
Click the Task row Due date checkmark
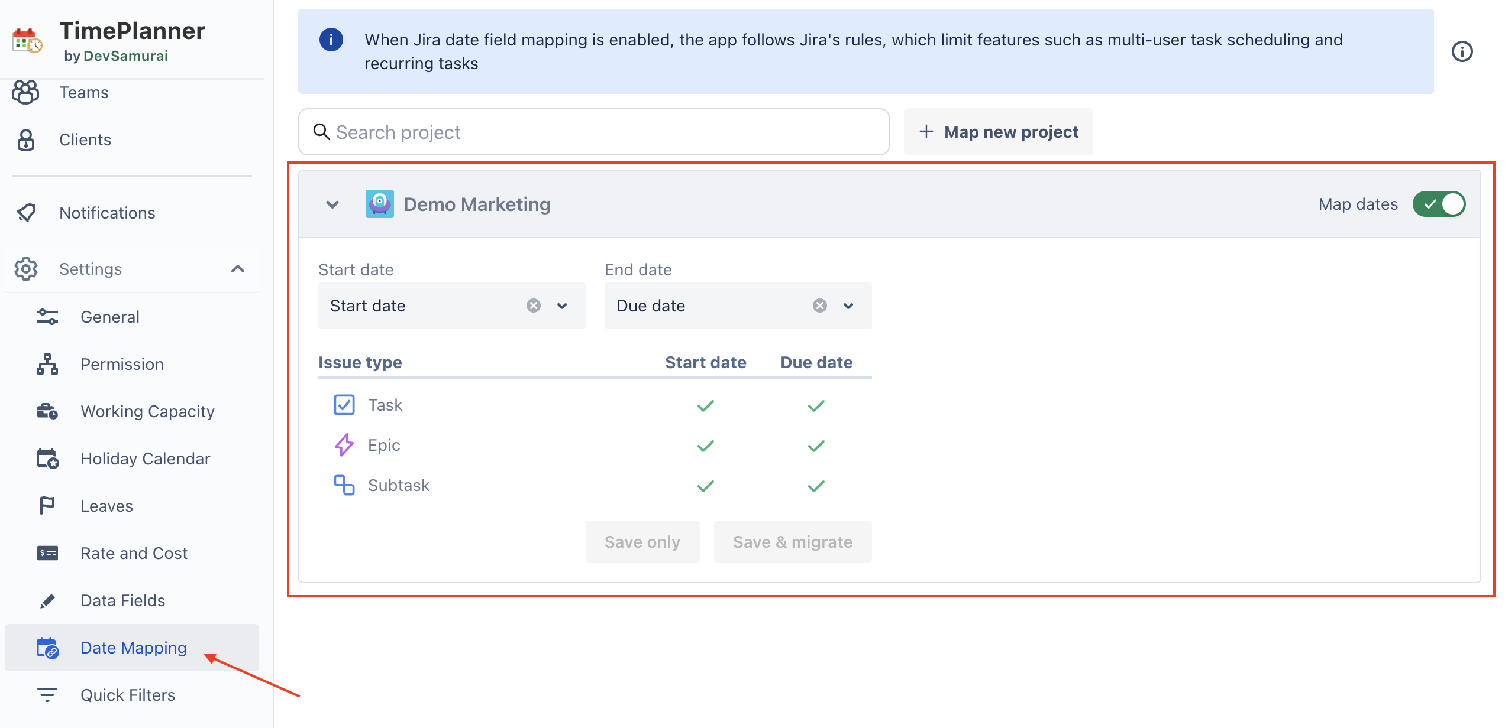[x=816, y=406]
